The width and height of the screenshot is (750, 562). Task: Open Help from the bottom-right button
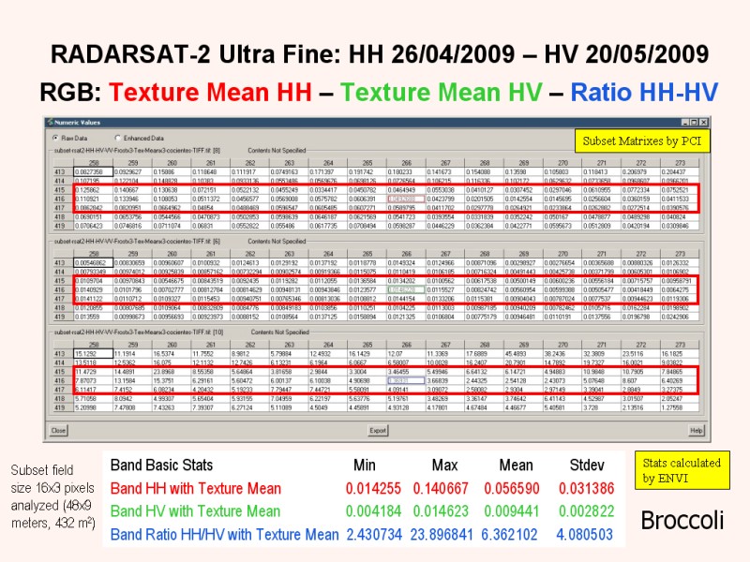pos(696,431)
